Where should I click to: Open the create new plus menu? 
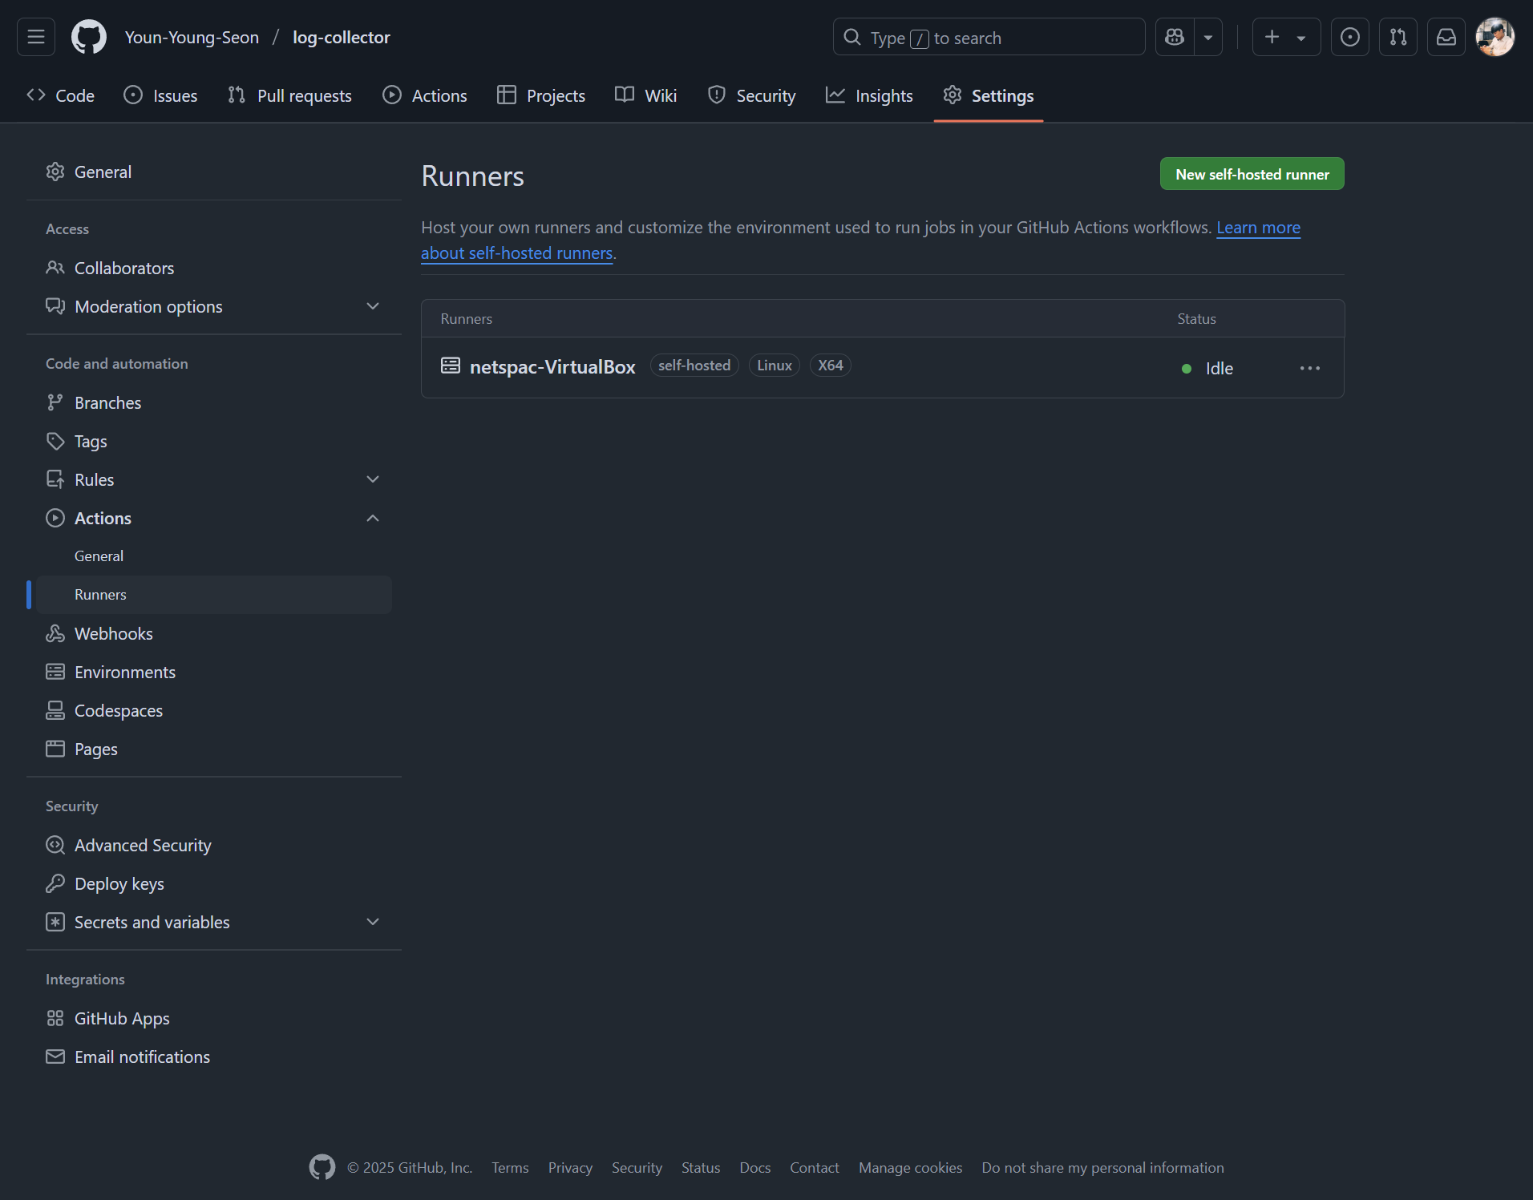tap(1286, 37)
